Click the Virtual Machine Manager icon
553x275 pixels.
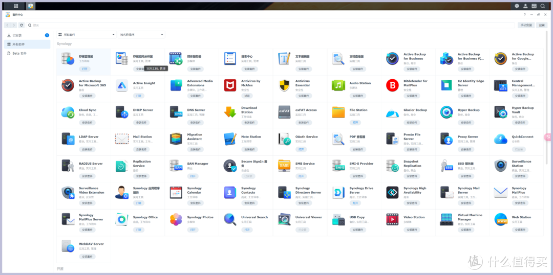(446, 219)
